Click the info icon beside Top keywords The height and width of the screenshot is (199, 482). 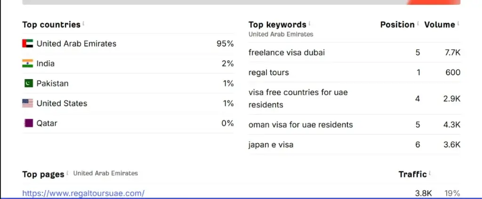(309, 24)
